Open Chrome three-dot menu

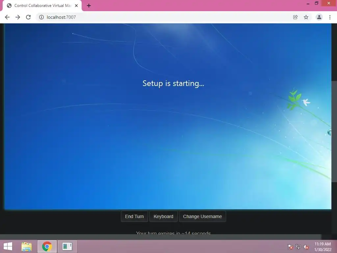point(330,17)
